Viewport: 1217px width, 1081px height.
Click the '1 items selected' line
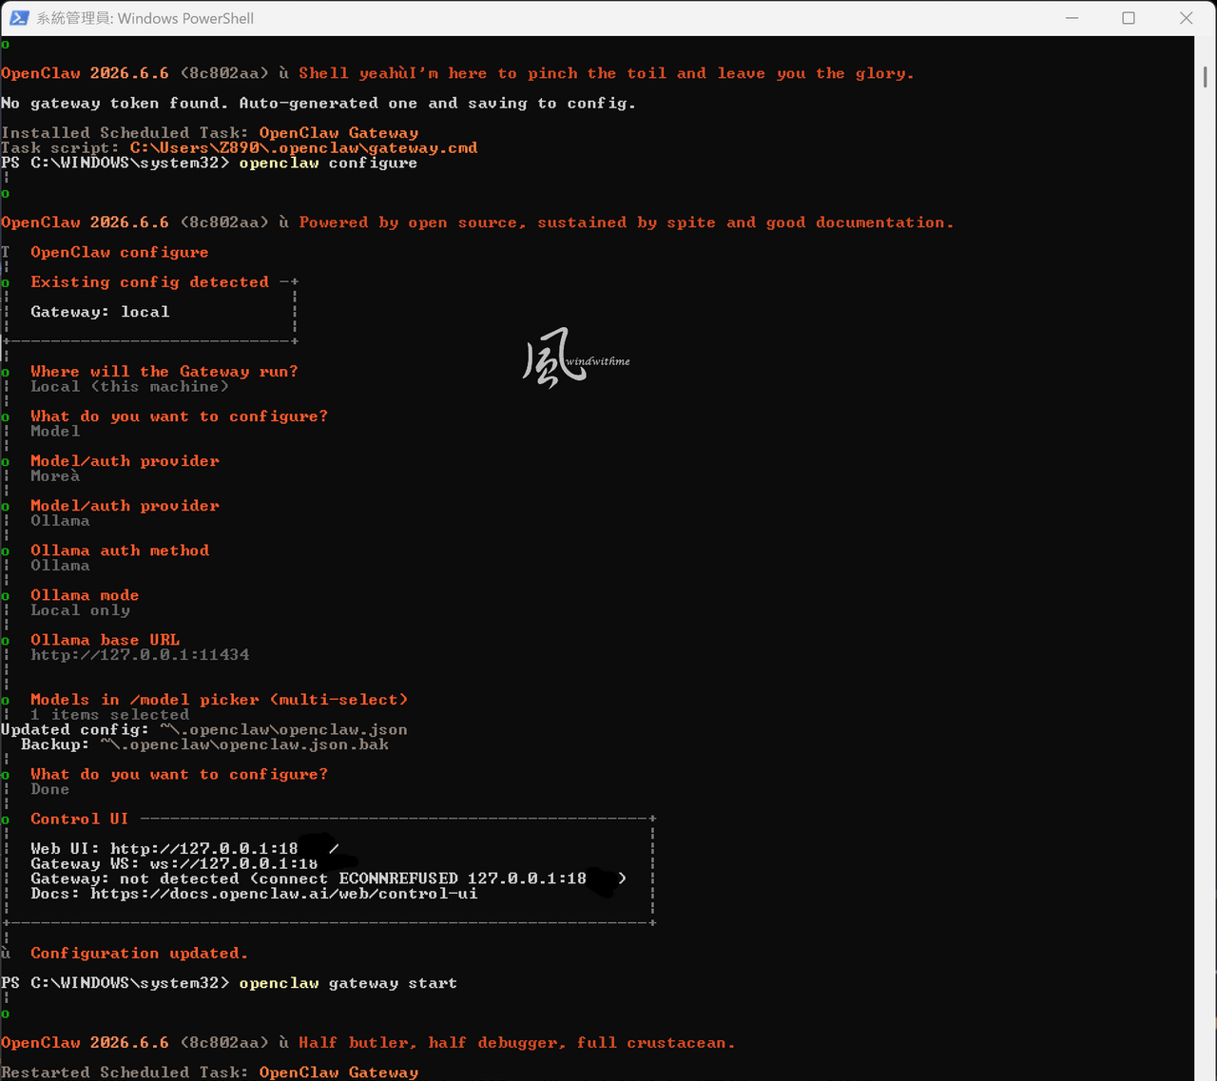pyautogui.click(x=109, y=714)
